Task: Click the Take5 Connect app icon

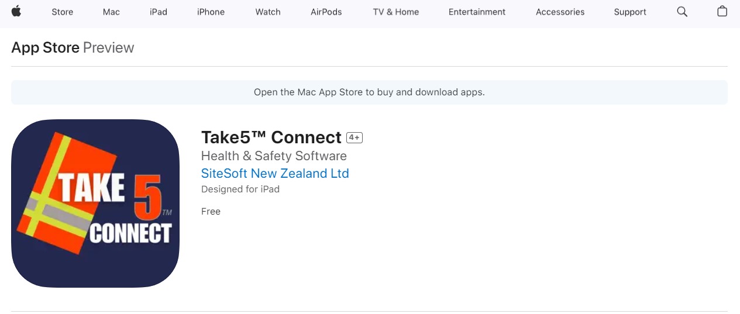Action: 95,203
